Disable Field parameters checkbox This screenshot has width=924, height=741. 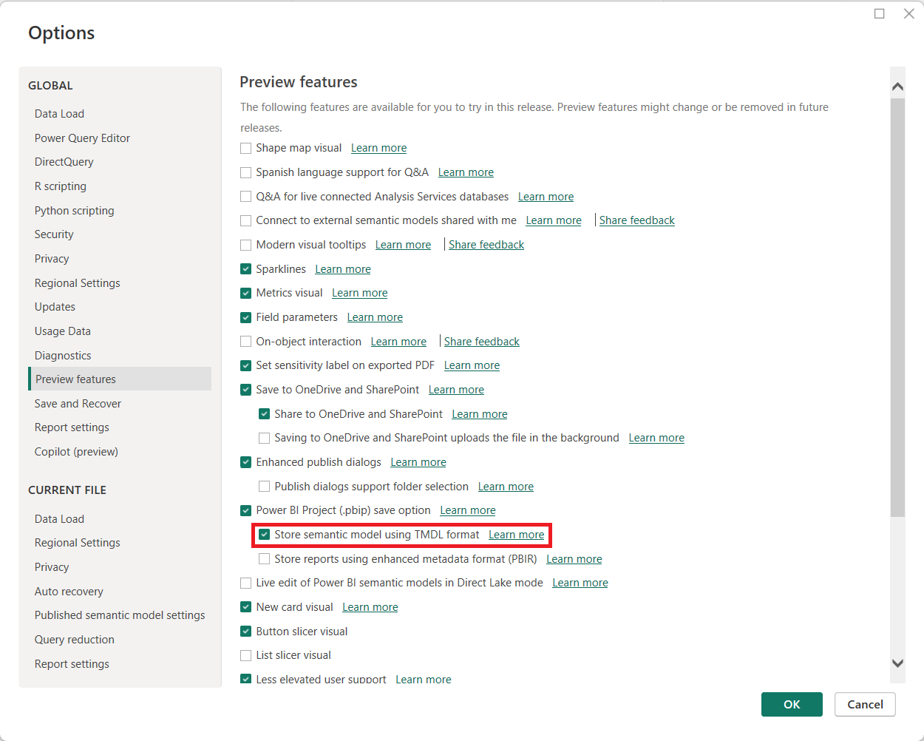coord(246,317)
